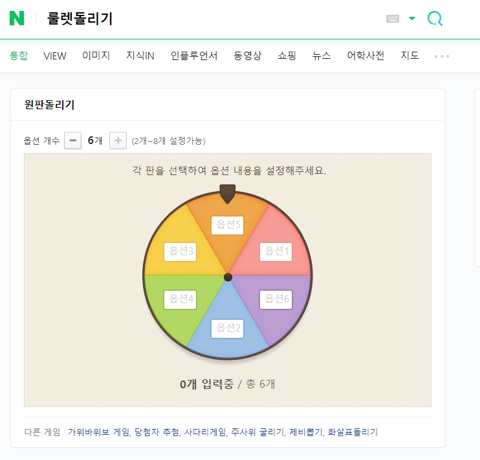Edit the 옵션6 label on purple segment
This screenshot has width=480, height=460.
coord(276,300)
